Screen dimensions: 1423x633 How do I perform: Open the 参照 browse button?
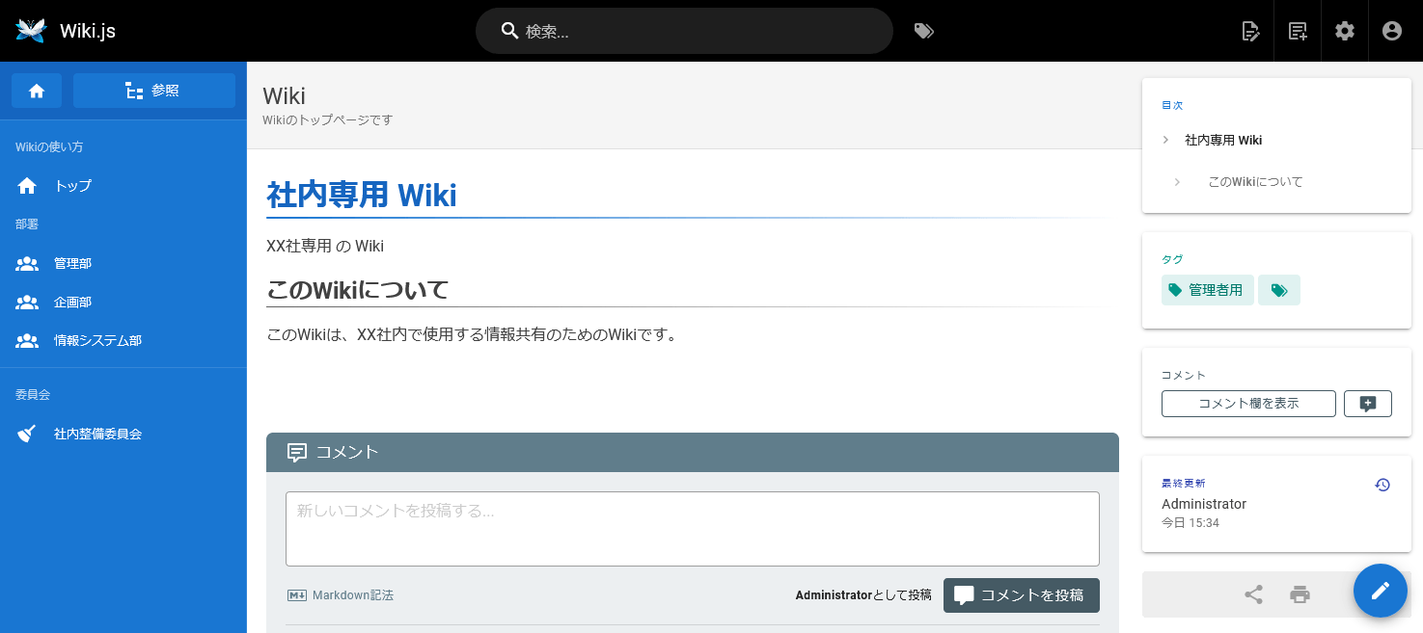(x=154, y=91)
